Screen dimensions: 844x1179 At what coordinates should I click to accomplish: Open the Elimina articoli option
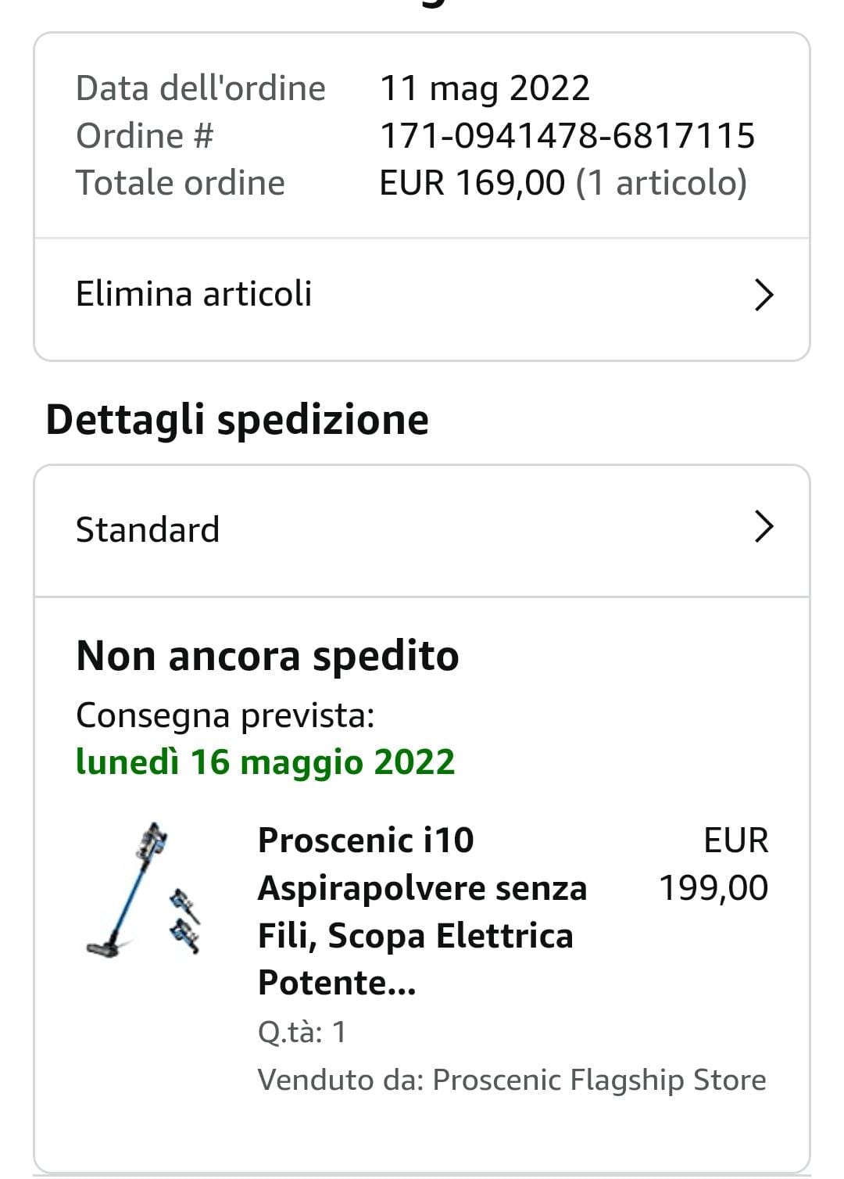point(194,295)
